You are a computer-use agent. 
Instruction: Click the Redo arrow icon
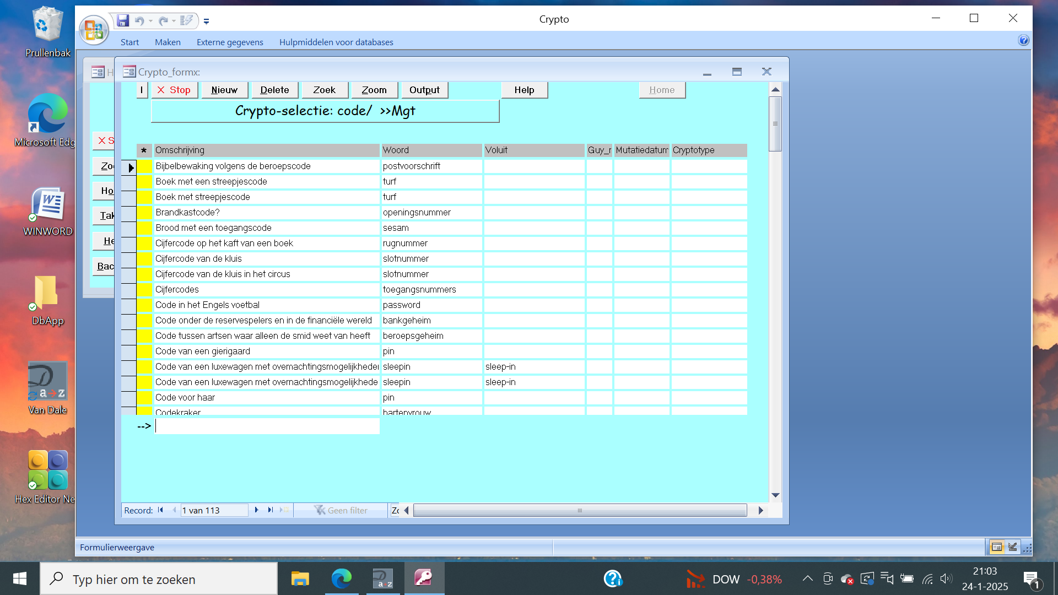coord(163,21)
